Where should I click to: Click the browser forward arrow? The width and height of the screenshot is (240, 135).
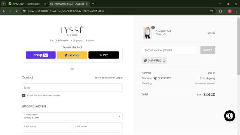pos(10,11)
